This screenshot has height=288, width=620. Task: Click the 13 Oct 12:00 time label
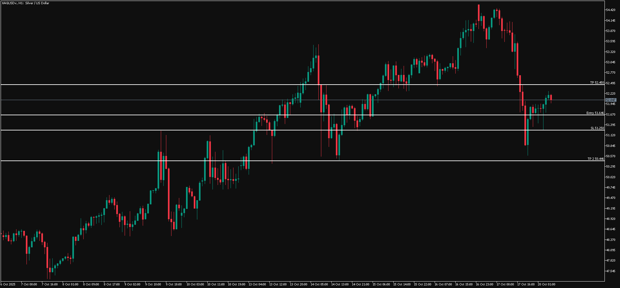tap(278, 284)
